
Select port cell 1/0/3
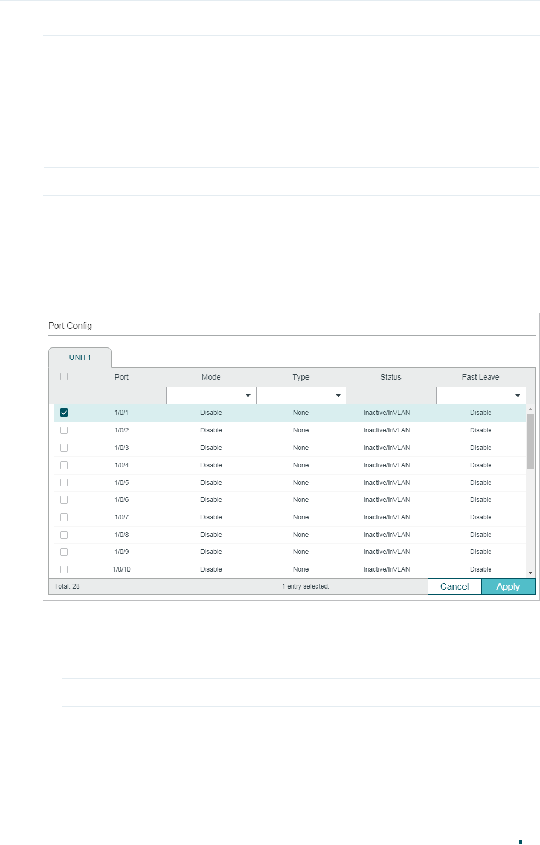[121, 448]
